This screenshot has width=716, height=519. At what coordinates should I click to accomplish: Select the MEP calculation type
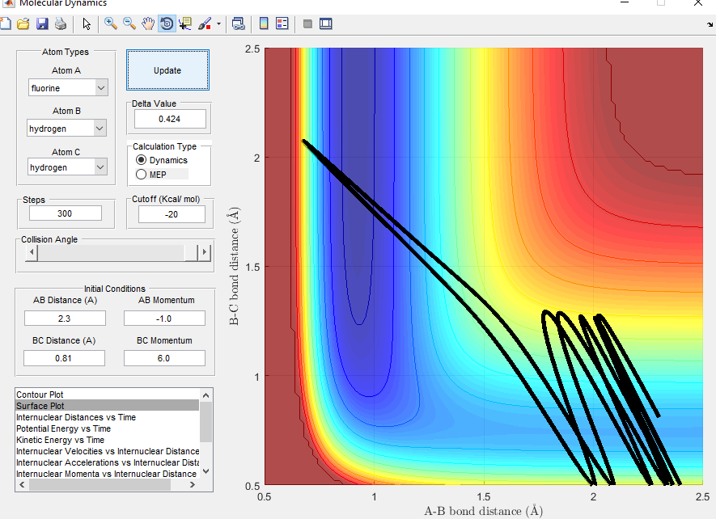pyautogui.click(x=142, y=175)
